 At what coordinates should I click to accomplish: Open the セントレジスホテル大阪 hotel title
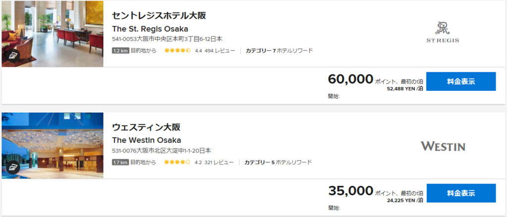tap(159, 16)
